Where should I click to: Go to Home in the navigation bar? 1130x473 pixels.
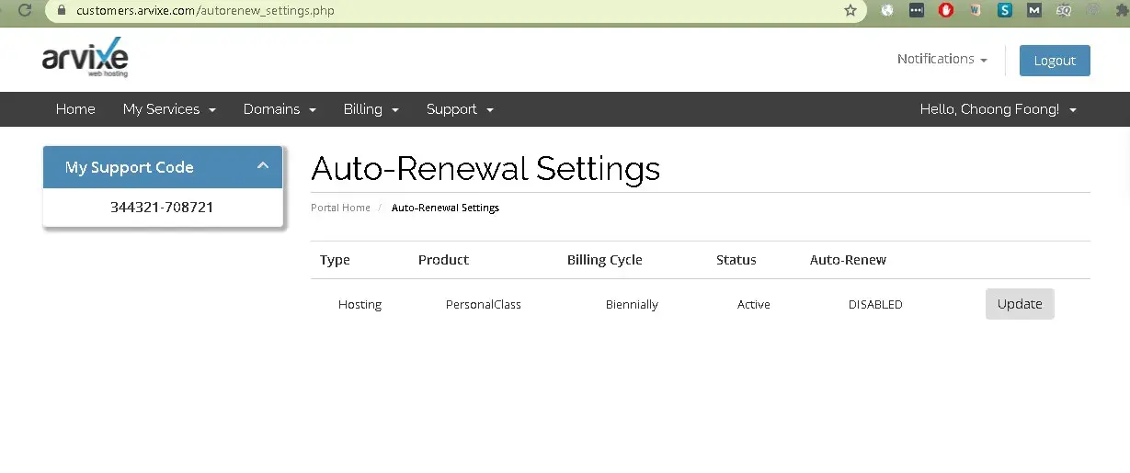pyautogui.click(x=75, y=109)
